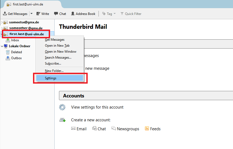The height and width of the screenshot is (149, 233).
Task: Click the Lokale Ordner computer icon
Action: pos(6,46)
